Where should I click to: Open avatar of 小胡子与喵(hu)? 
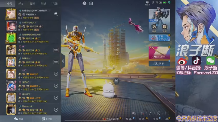(11, 26)
